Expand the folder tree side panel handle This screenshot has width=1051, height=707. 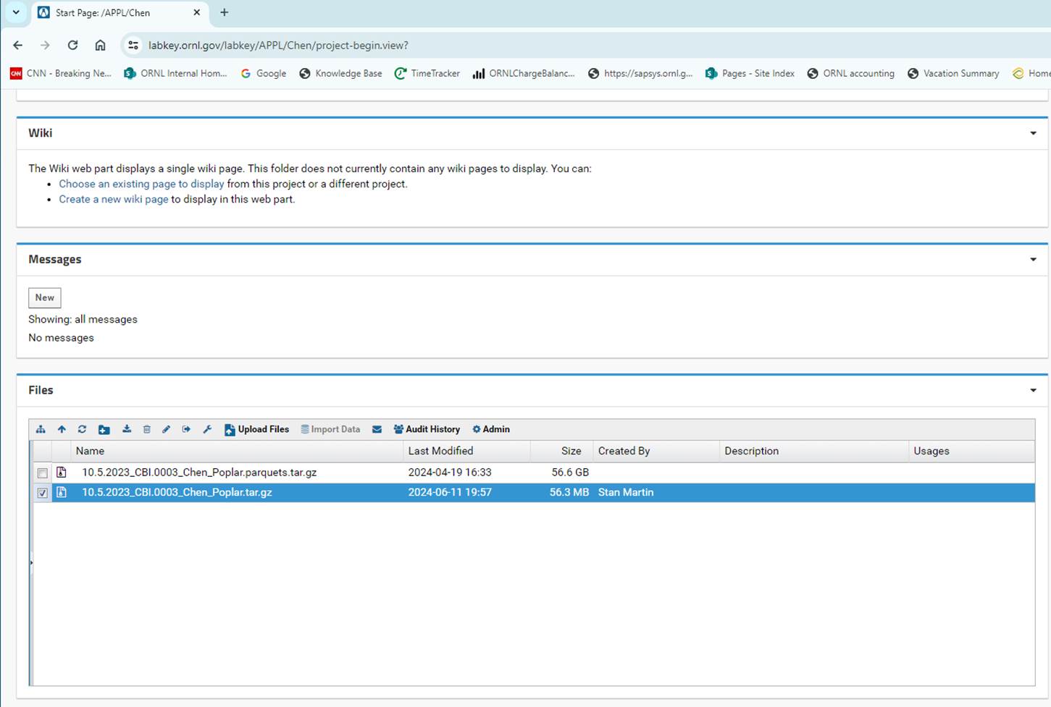click(31, 563)
